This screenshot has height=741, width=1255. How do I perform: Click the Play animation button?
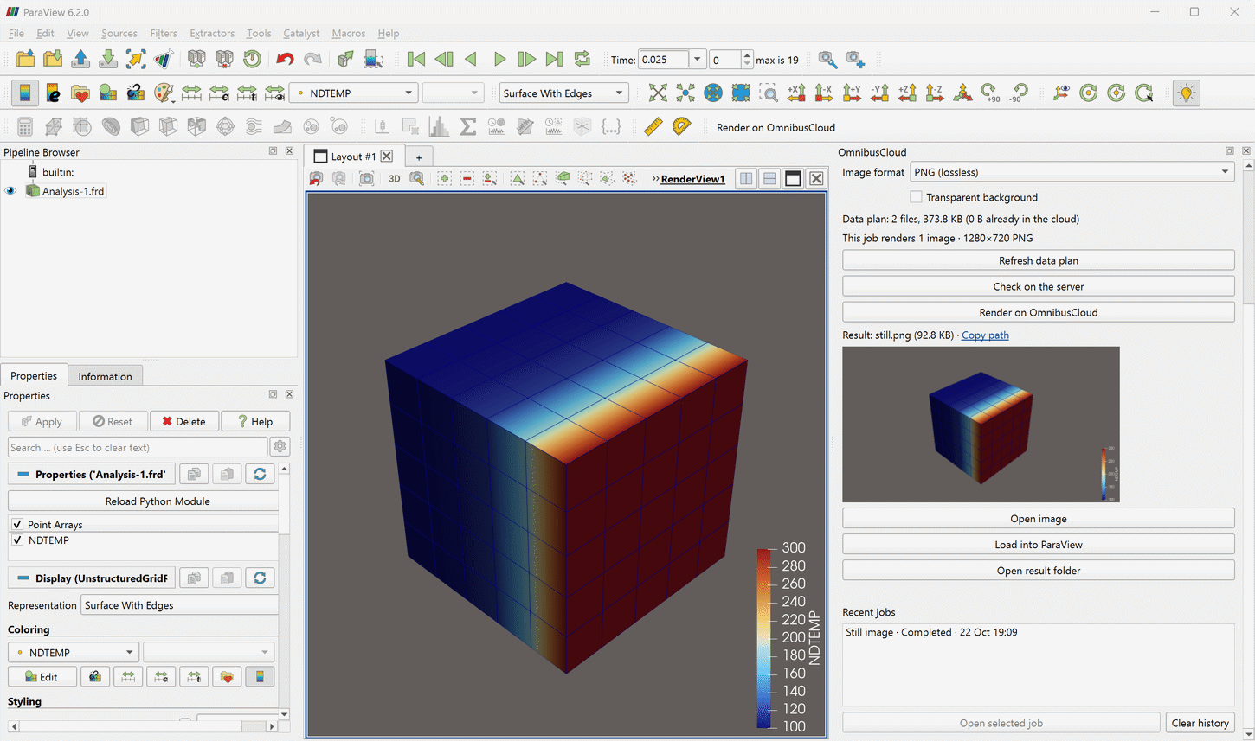499,59
